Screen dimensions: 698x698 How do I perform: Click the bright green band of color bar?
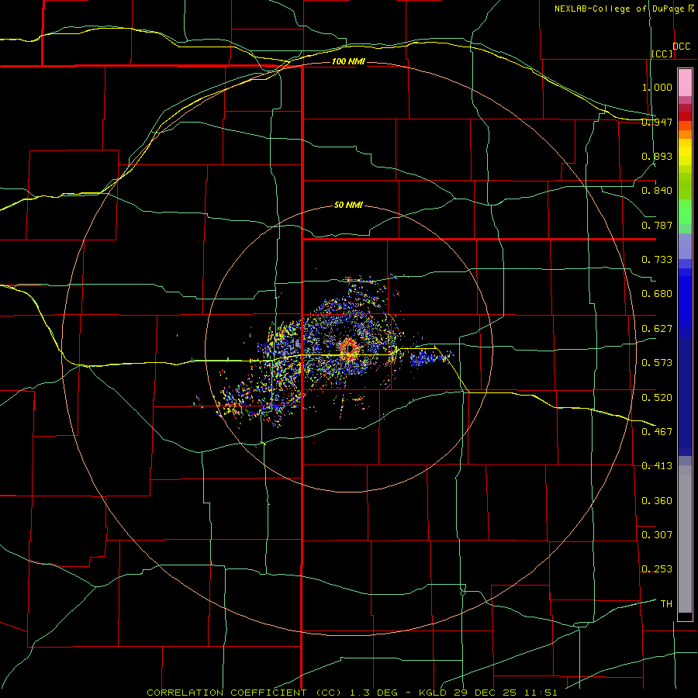[x=685, y=212]
